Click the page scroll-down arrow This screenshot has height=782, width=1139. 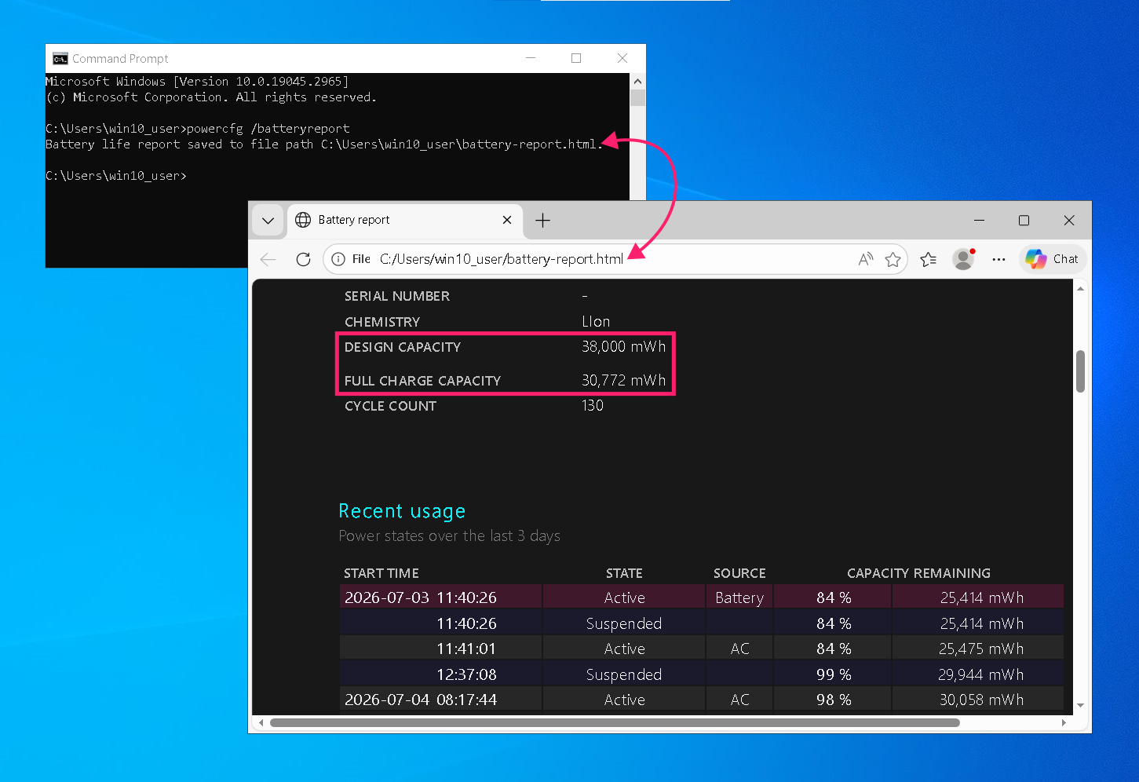pos(1080,705)
